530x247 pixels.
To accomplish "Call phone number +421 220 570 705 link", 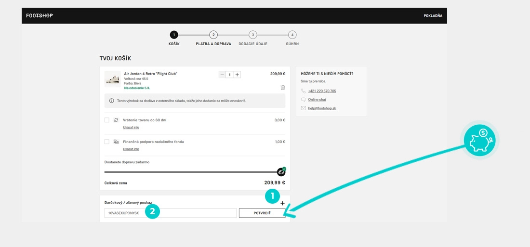I will click(x=322, y=91).
